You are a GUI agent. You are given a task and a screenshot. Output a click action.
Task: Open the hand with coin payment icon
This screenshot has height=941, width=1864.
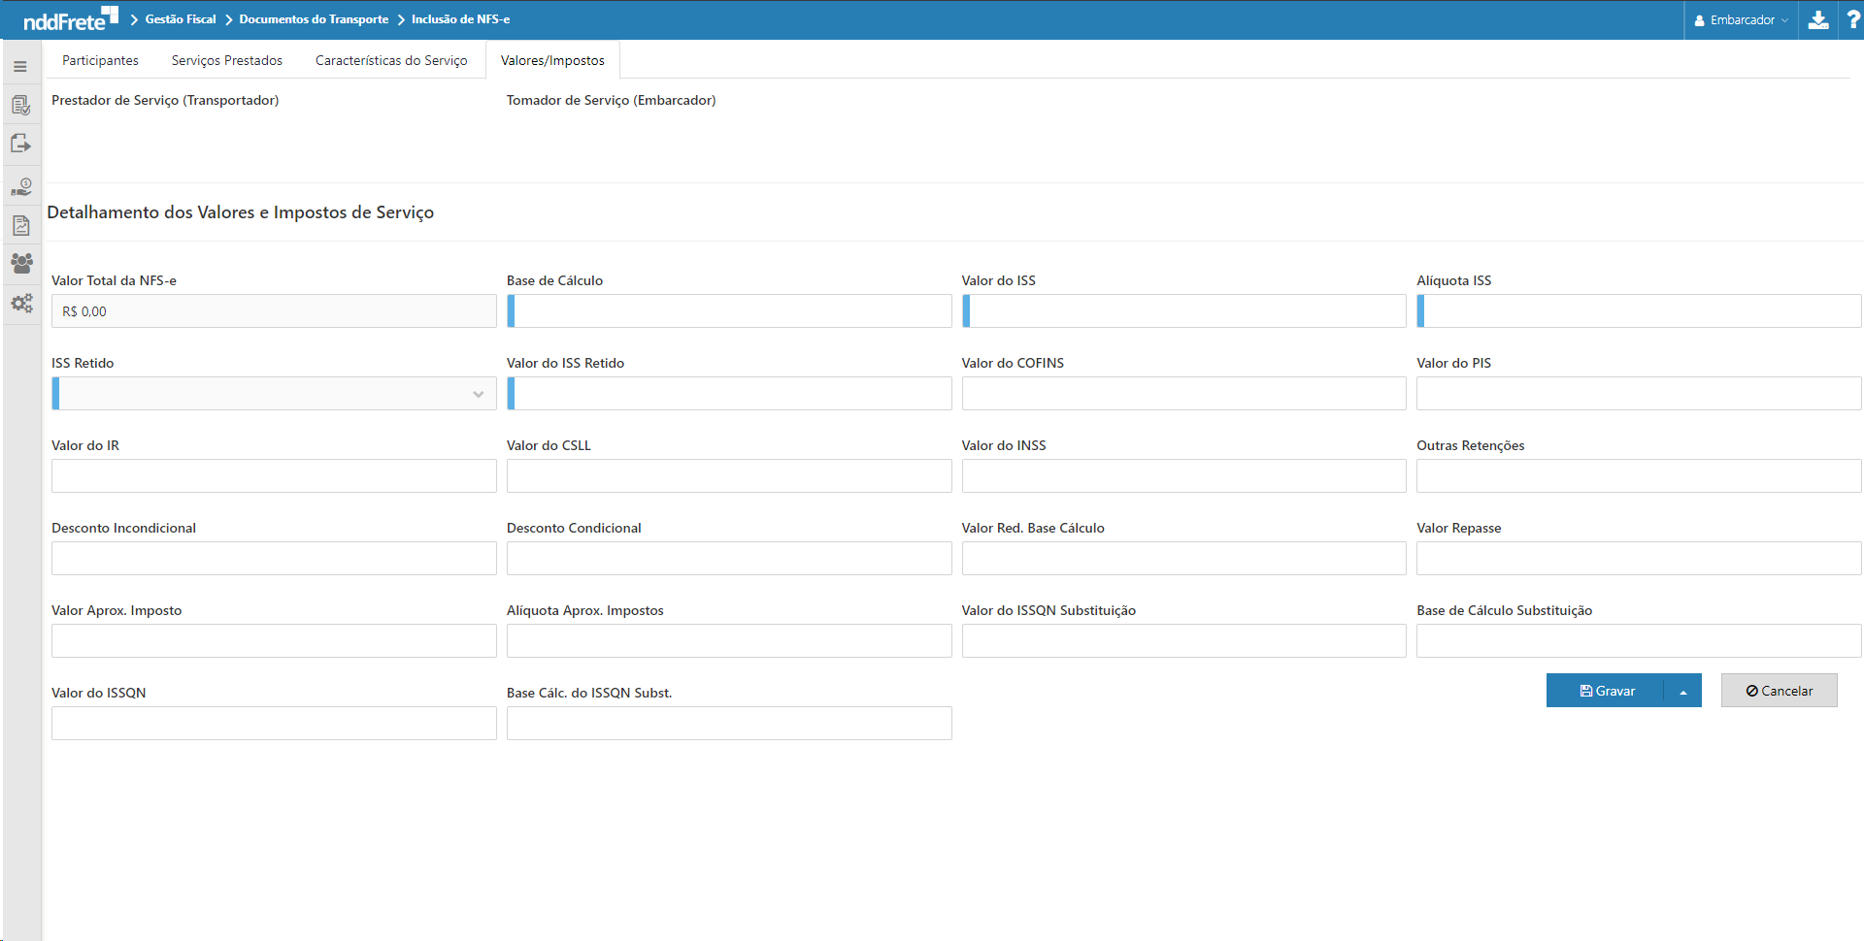(20, 186)
